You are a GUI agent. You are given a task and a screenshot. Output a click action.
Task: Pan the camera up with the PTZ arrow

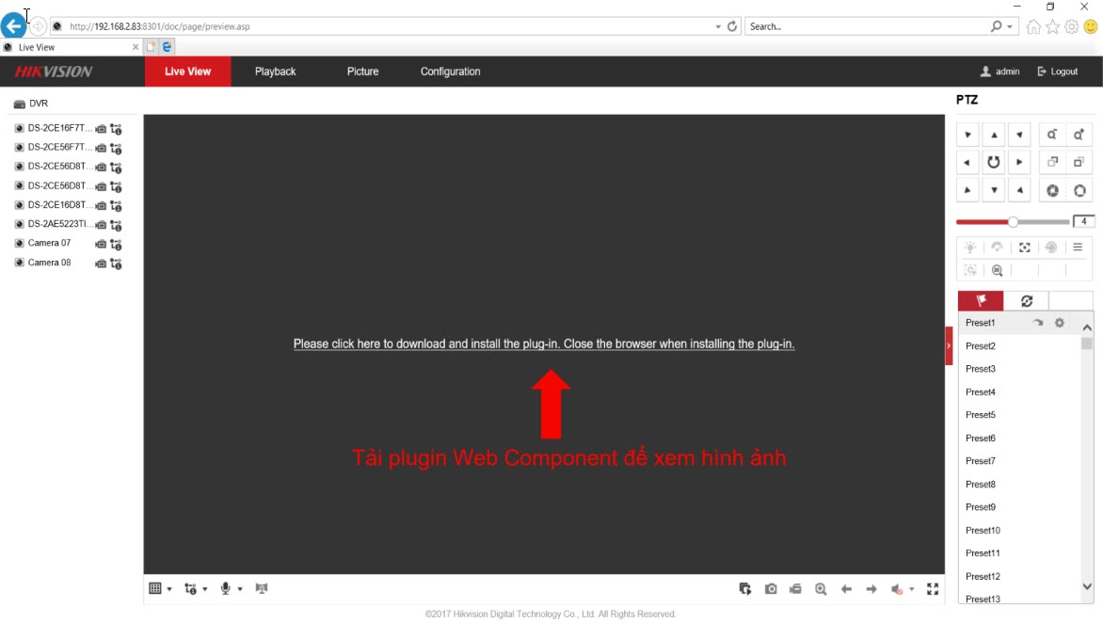[993, 136]
